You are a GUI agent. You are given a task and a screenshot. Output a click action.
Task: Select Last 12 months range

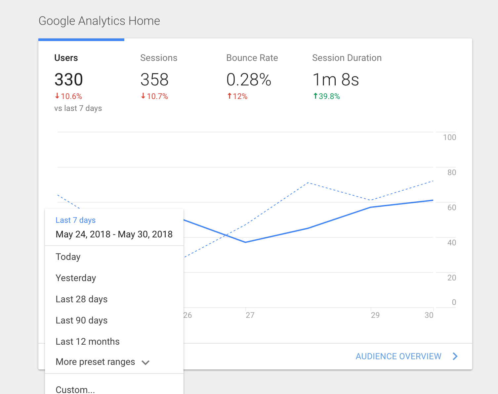[114, 342]
